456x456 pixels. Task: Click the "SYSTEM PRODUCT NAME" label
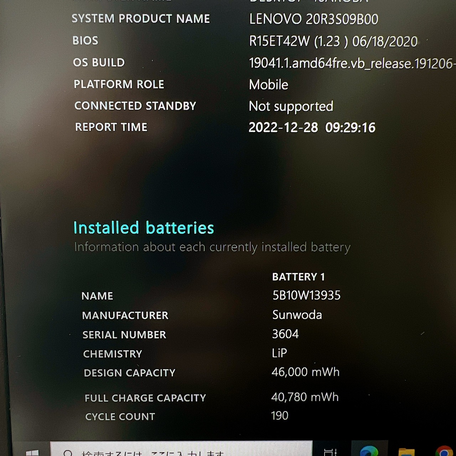141,19
